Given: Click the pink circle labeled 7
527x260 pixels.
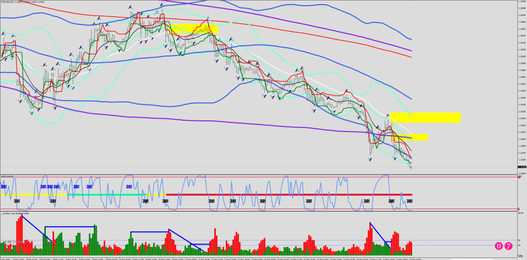Looking at the screenshot, I should click(x=508, y=246).
